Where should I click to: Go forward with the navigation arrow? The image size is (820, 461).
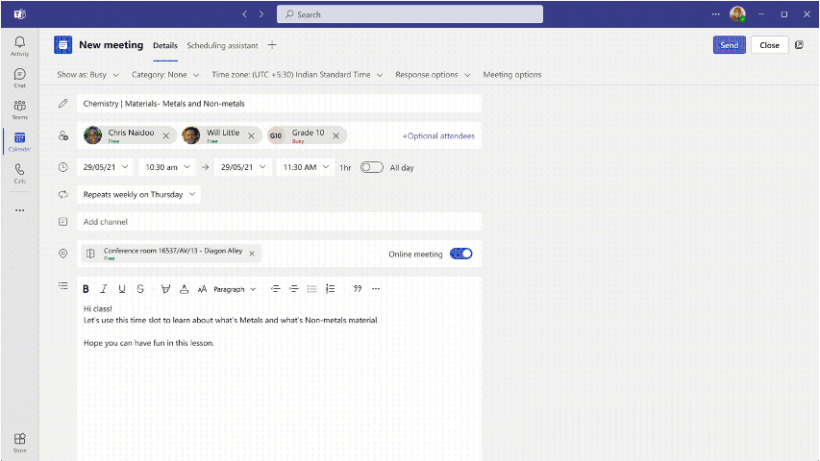tap(261, 14)
